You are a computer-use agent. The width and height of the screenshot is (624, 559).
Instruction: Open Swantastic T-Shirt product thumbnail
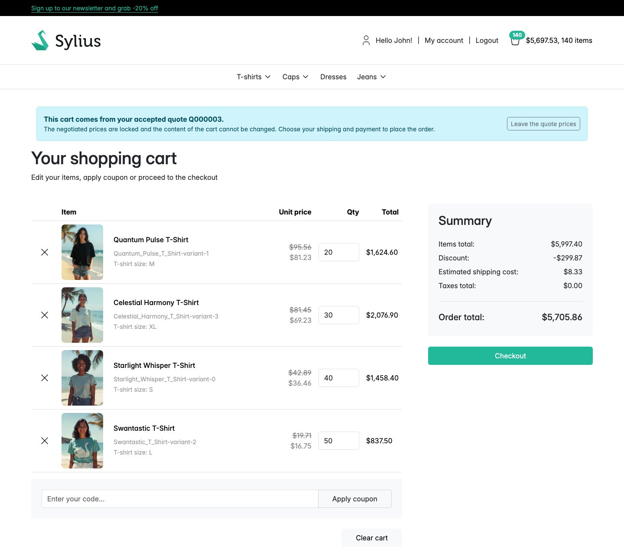click(82, 441)
